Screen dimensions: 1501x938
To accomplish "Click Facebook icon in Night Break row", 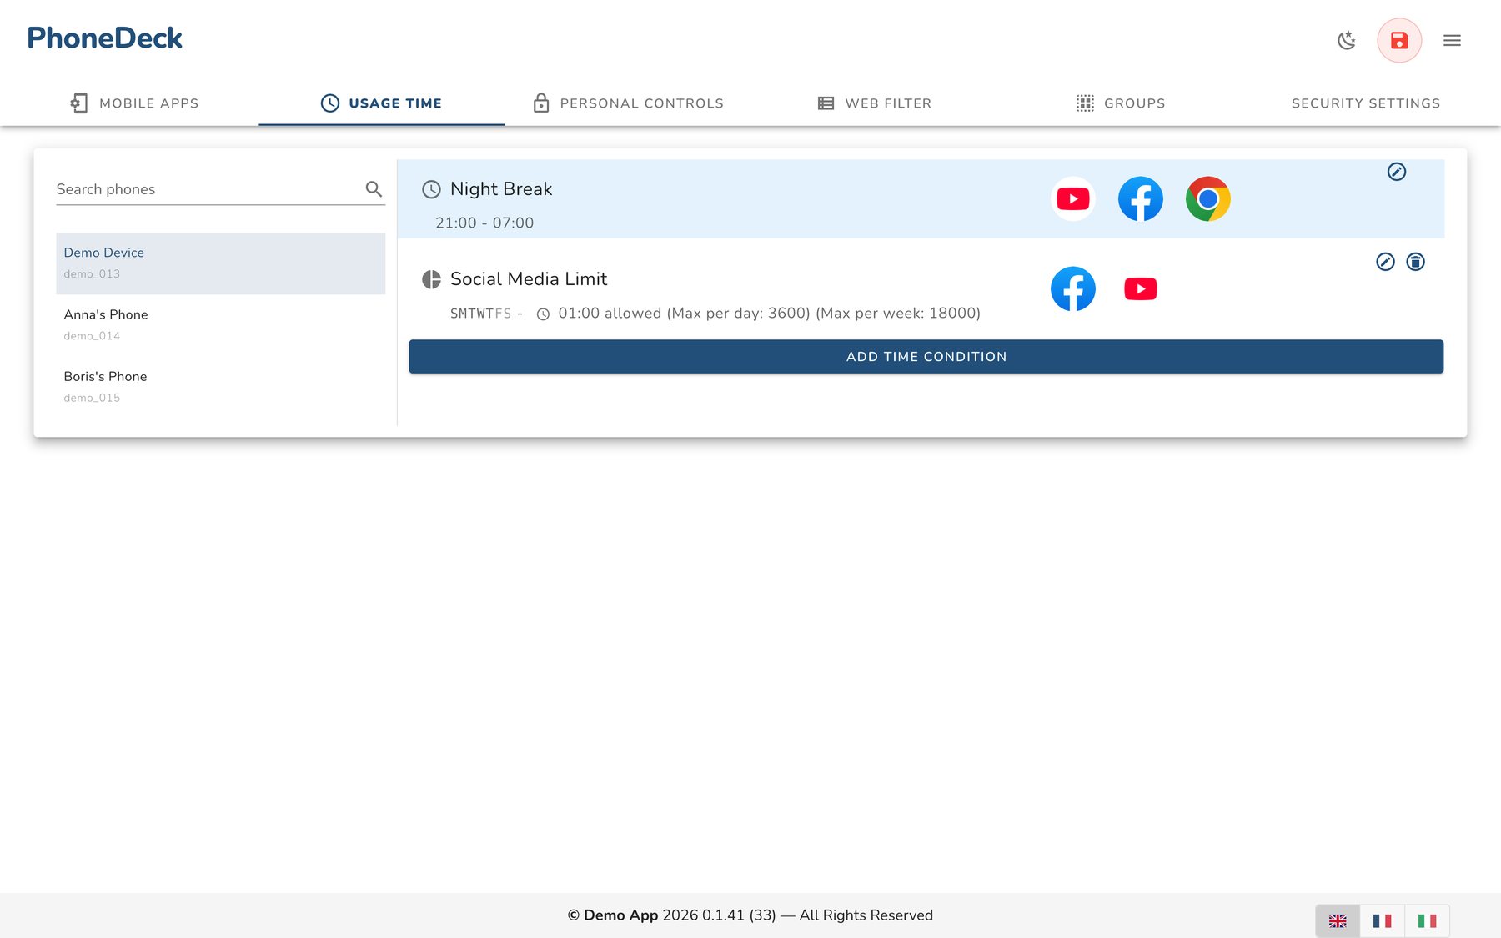I will coord(1141,199).
